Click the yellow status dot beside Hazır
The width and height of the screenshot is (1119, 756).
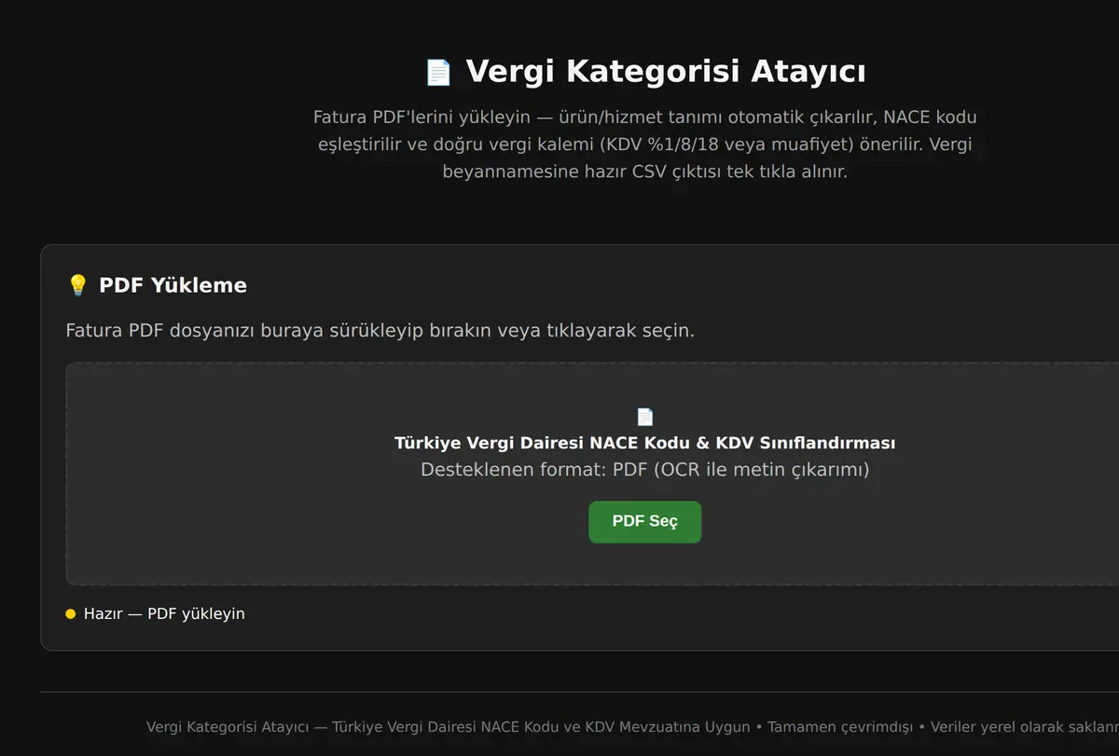point(70,614)
